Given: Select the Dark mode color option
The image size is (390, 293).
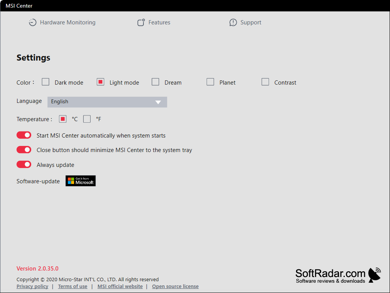Looking at the screenshot, I should [46, 82].
